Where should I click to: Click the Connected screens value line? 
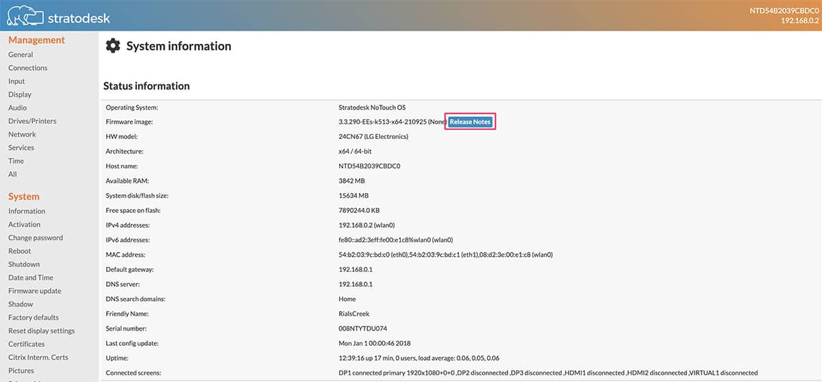point(548,373)
